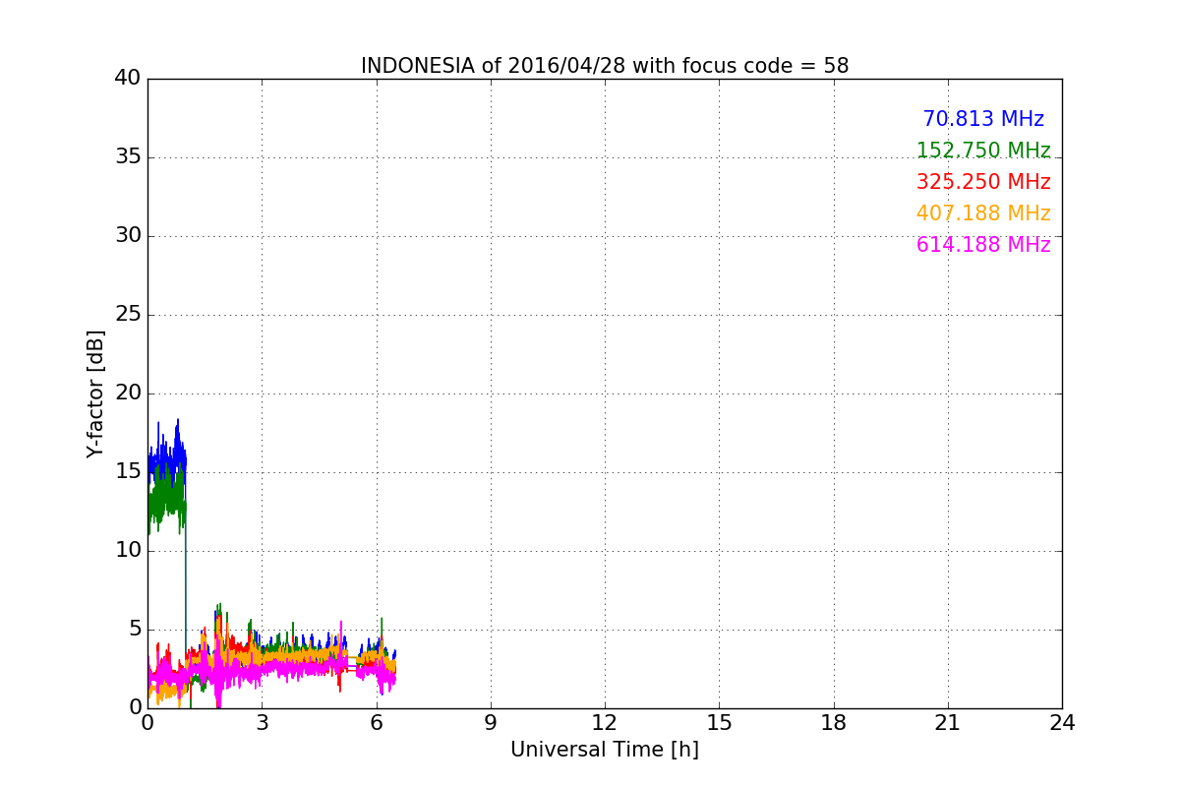Click the x-axis tick labeled 21

(x=948, y=723)
